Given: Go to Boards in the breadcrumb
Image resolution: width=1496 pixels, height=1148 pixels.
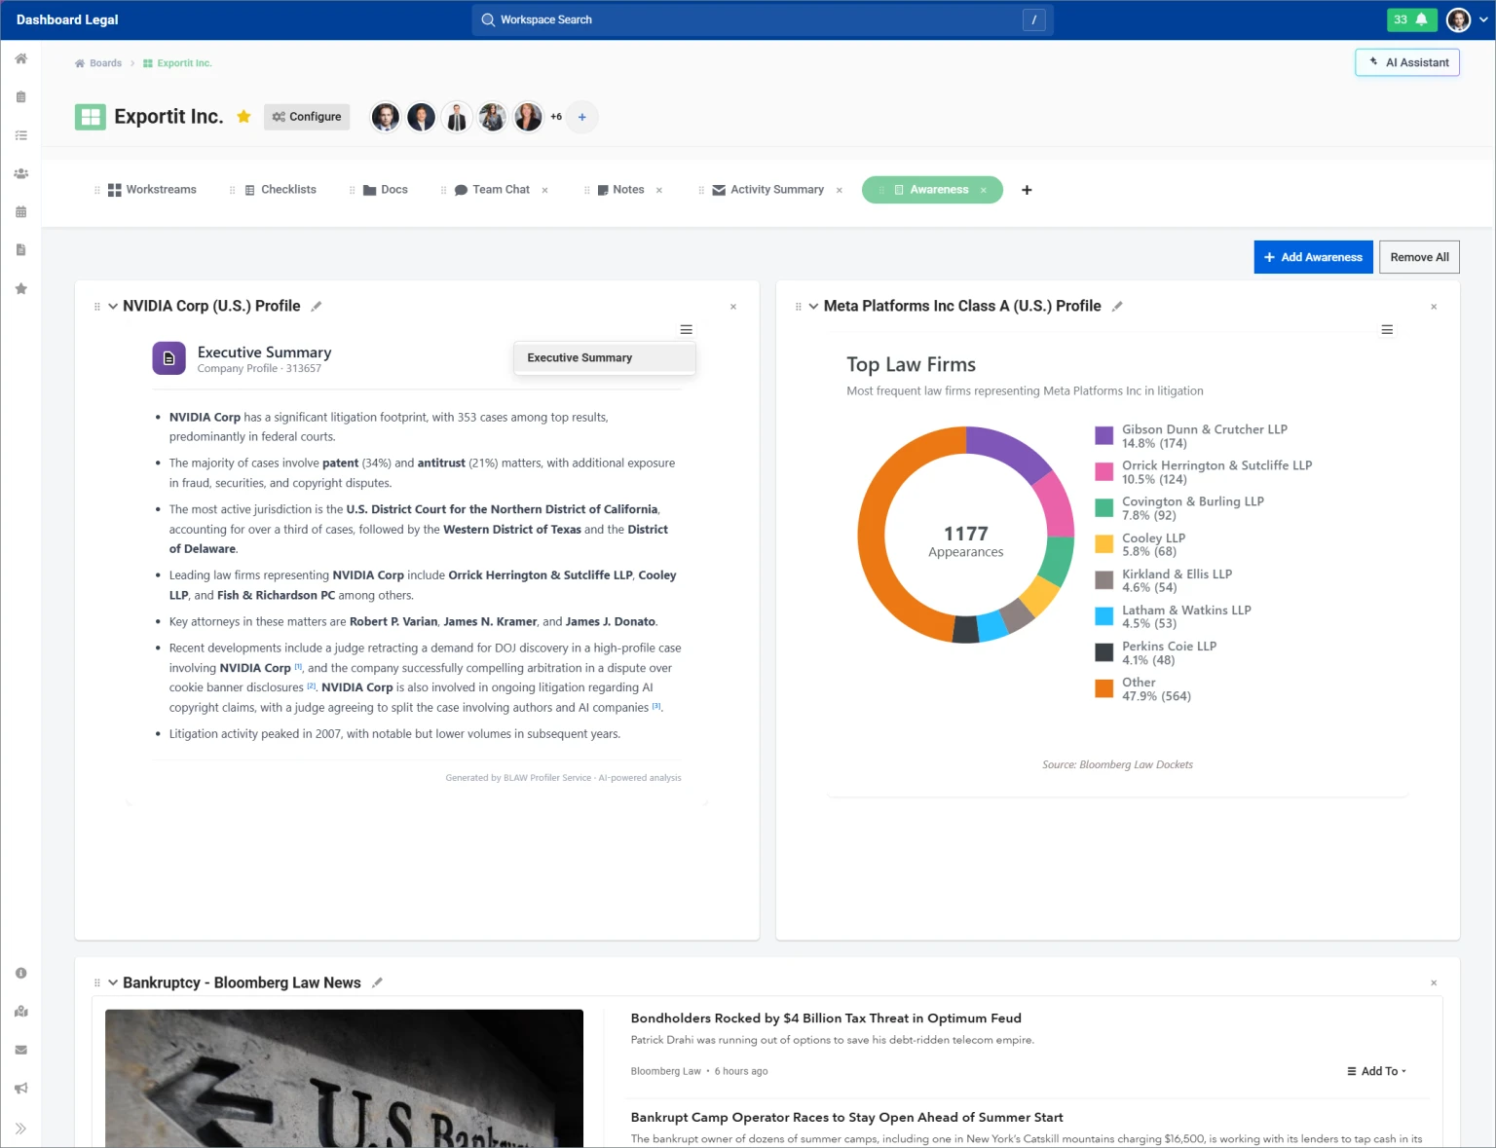Looking at the screenshot, I should (98, 63).
